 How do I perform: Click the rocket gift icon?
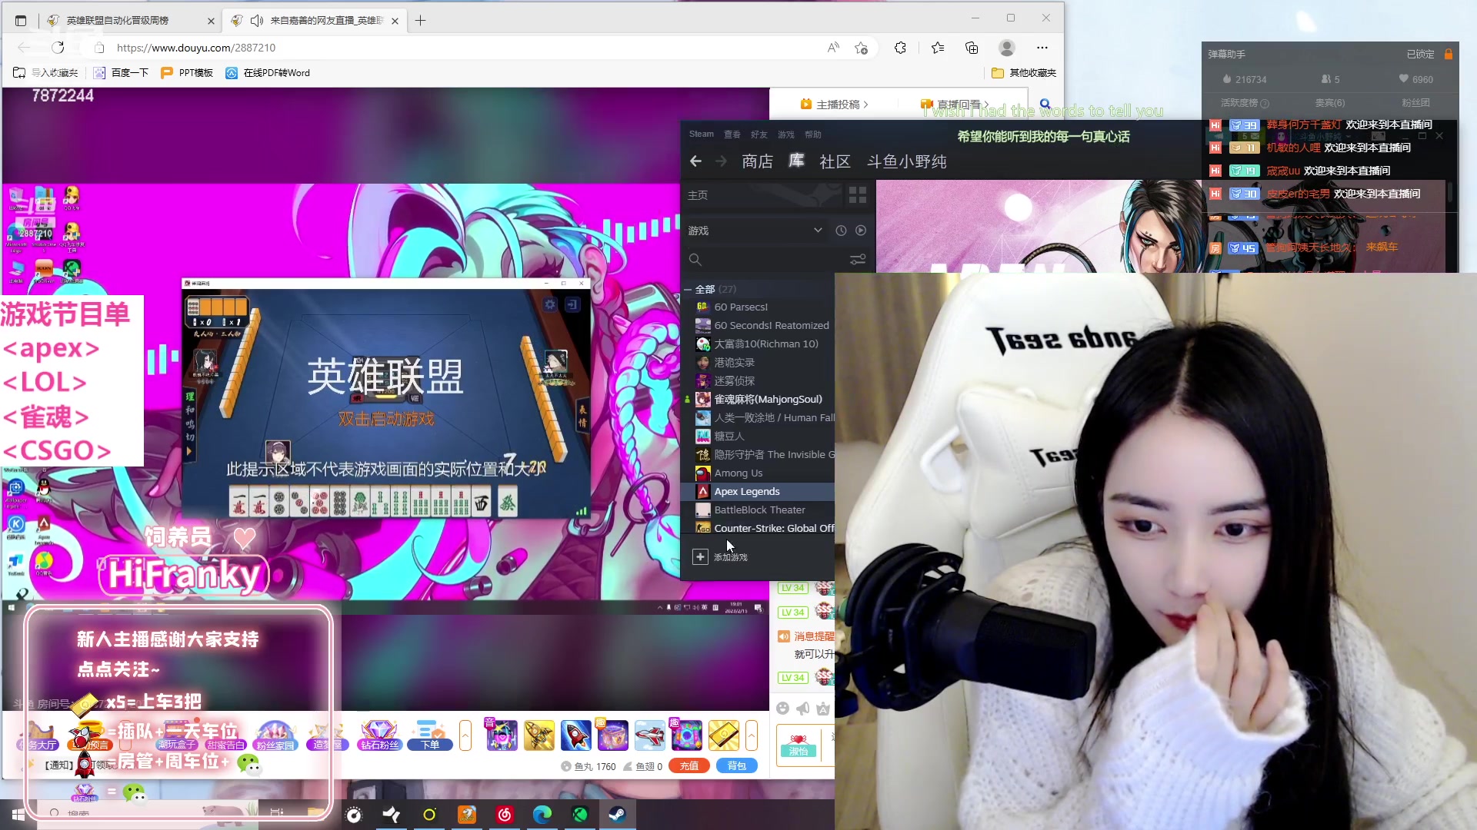click(575, 735)
